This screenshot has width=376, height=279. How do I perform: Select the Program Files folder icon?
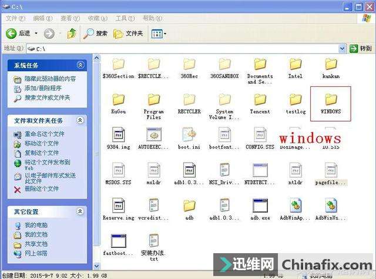pos(154,99)
